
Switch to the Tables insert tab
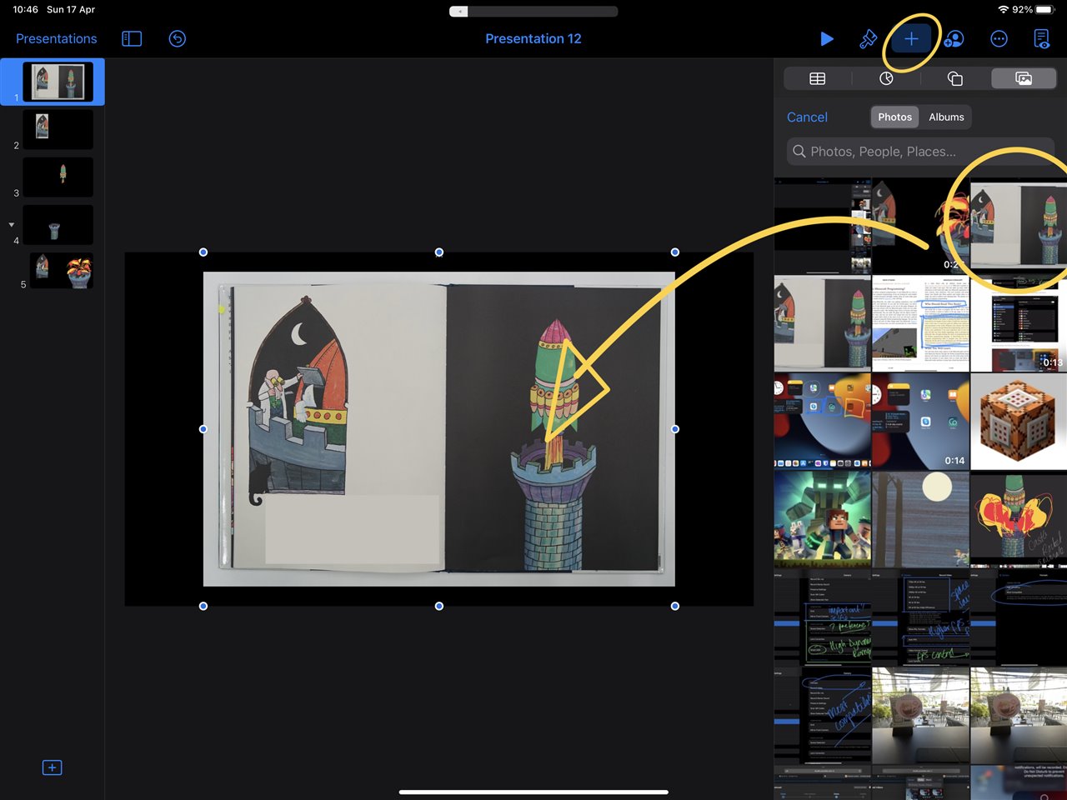tap(817, 78)
